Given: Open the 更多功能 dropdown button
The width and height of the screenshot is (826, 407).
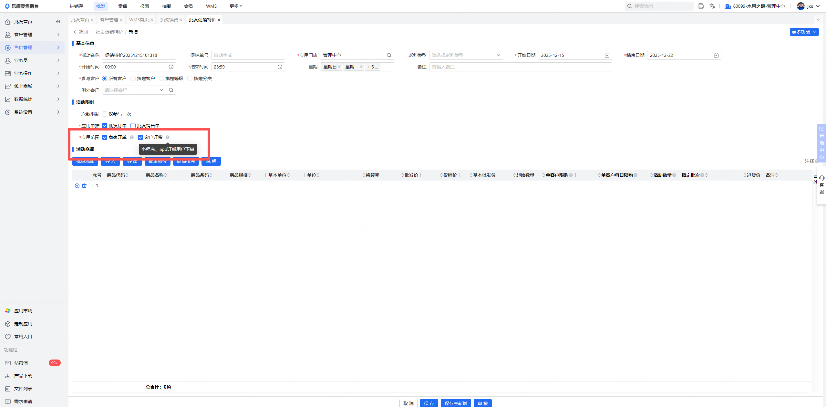Looking at the screenshot, I should [804, 32].
